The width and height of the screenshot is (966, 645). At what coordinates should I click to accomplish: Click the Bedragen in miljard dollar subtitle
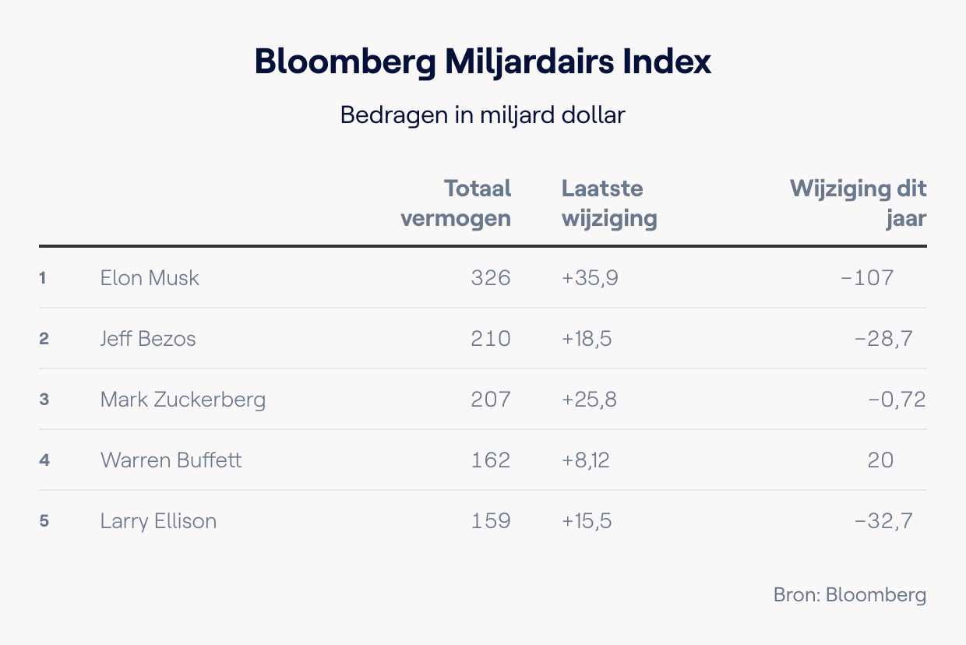point(483,115)
